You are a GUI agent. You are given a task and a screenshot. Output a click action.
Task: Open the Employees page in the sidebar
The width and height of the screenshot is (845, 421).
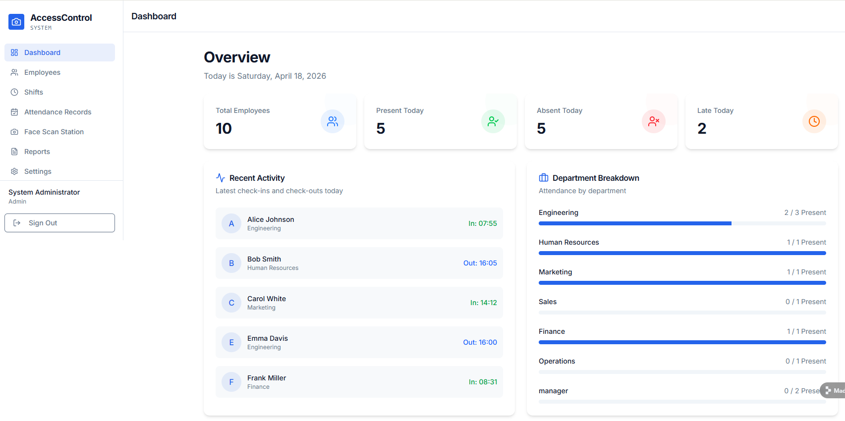(42, 72)
